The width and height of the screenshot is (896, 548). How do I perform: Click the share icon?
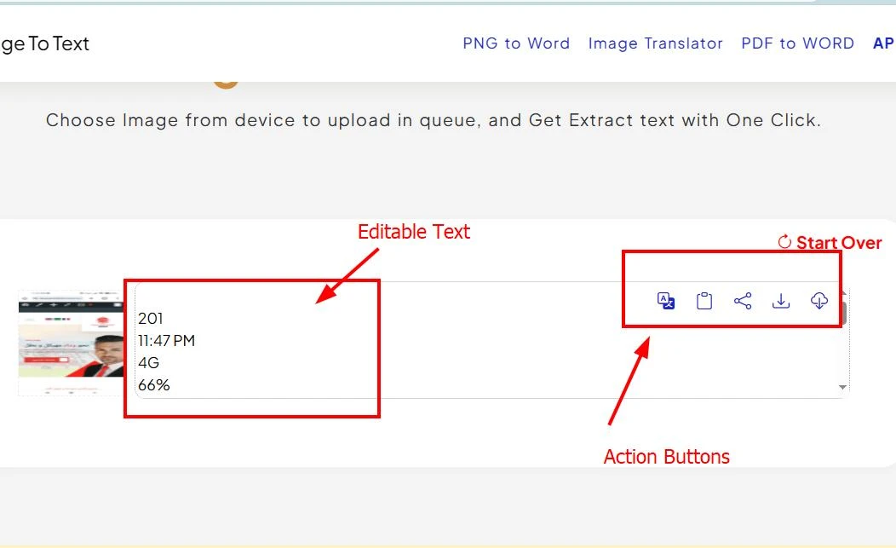tap(743, 301)
